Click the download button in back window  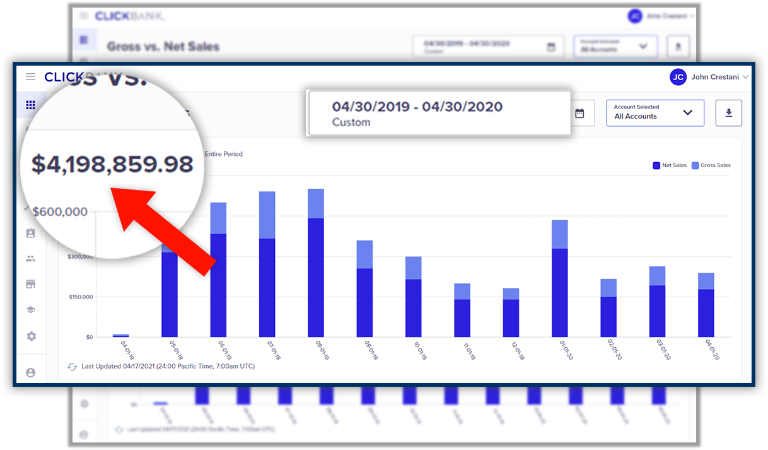pos(678,46)
